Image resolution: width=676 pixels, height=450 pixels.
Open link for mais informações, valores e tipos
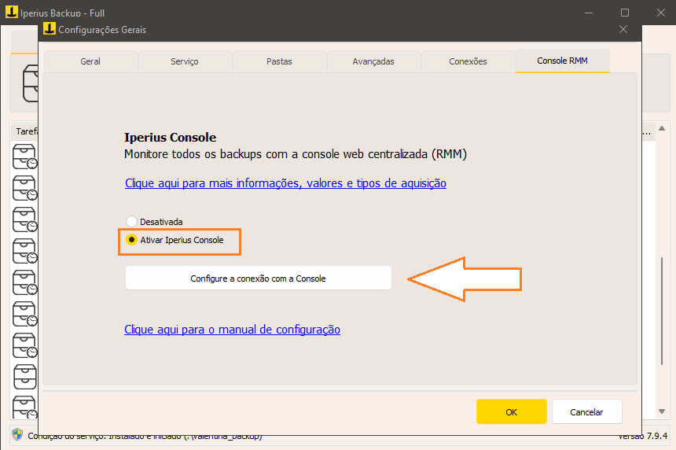click(285, 183)
